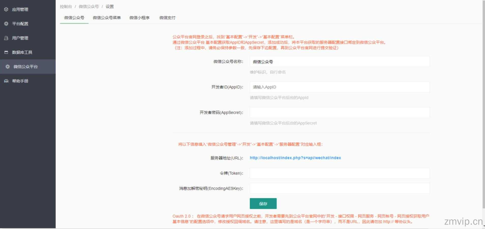Focus the 令牌(Token) input field
485x229 pixels.
pyautogui.click(x=340, y=173)
